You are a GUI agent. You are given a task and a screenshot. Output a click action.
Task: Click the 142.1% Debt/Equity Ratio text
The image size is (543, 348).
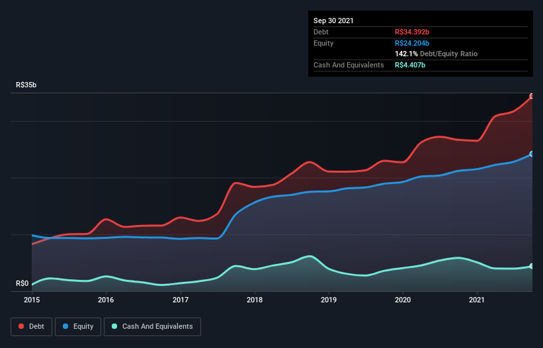436,54
